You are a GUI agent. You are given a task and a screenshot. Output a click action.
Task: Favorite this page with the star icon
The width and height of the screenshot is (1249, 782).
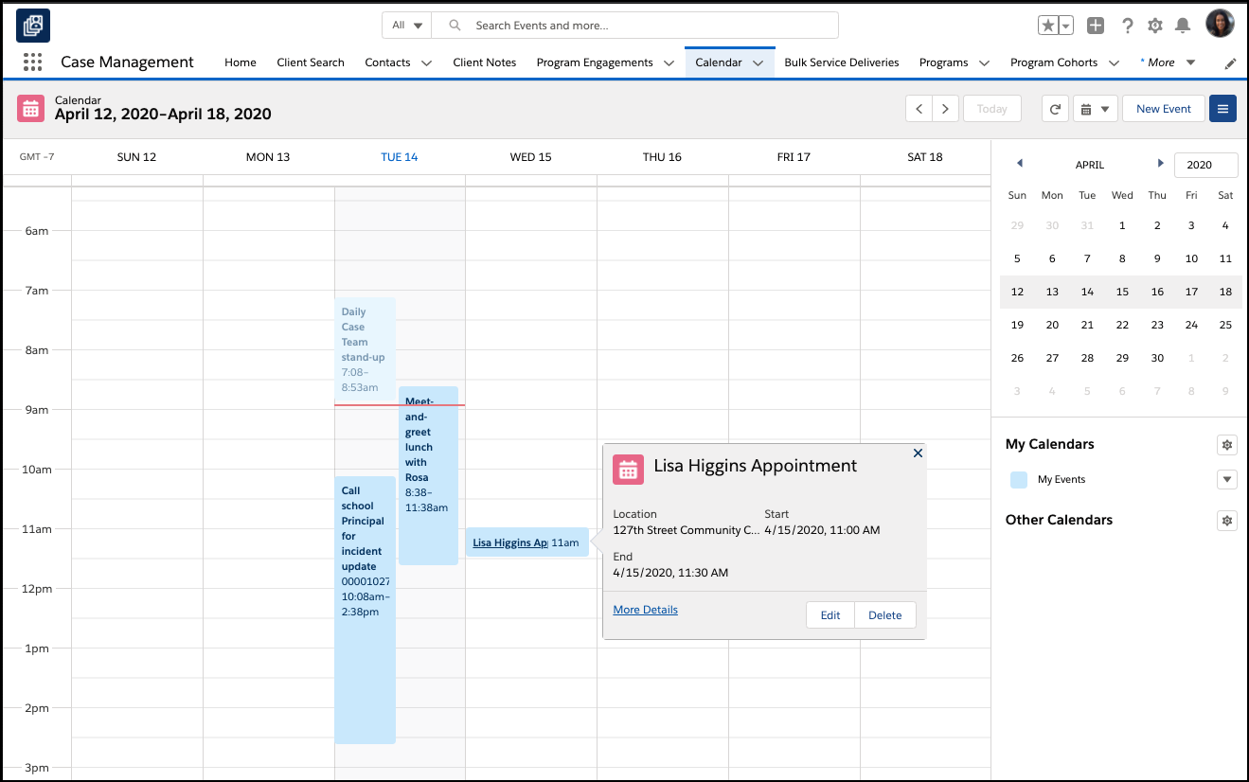(1049, 26)
